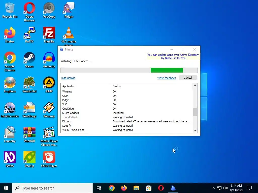The image size is (258, 193).
Task: Open Firefox from the taskbar
Action: point(124,188)
